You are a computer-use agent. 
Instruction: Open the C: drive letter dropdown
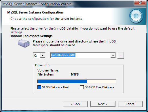tap(43, 55)
